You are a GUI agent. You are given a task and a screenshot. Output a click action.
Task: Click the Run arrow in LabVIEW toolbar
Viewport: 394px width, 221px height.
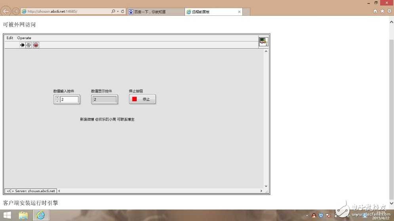[22, 45]
